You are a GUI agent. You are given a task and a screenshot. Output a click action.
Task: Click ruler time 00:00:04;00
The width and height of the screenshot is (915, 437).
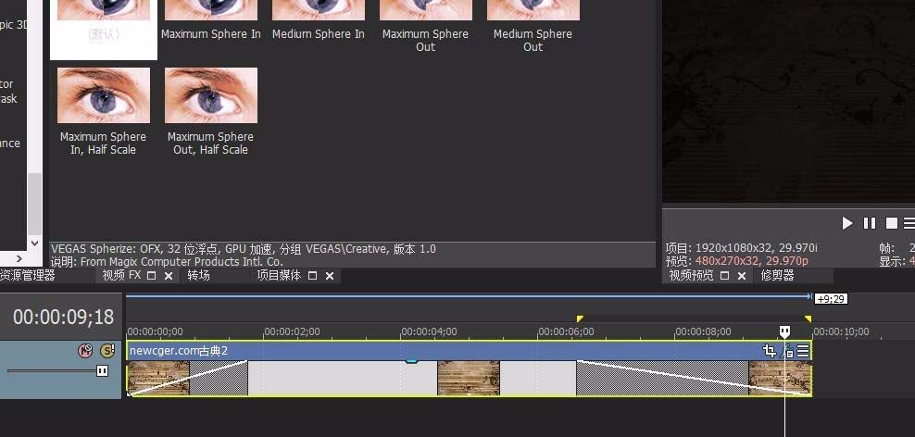coord(430,331)
